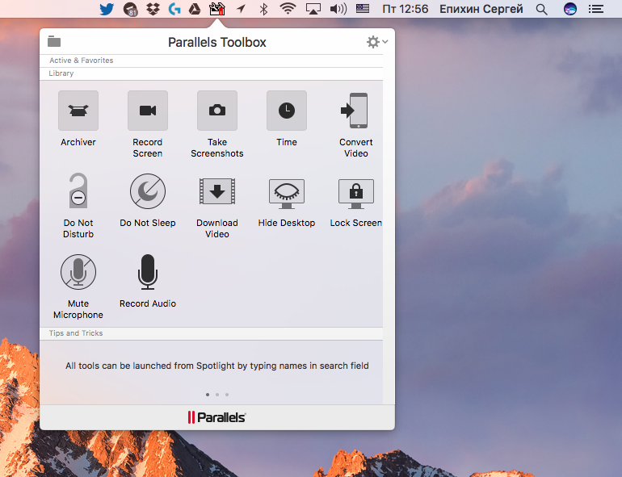Click the Active & Favorites section header
This screenshot has height=477, width=622.
click(x=81, y=61)
